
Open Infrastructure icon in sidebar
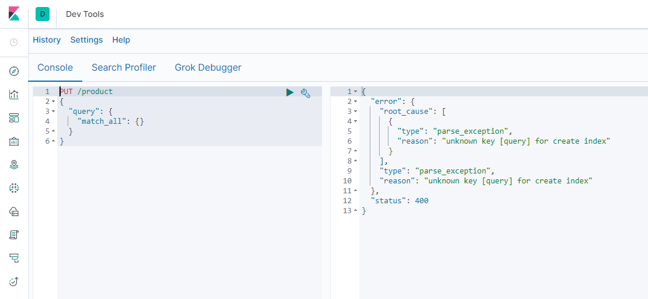point(13,212)
